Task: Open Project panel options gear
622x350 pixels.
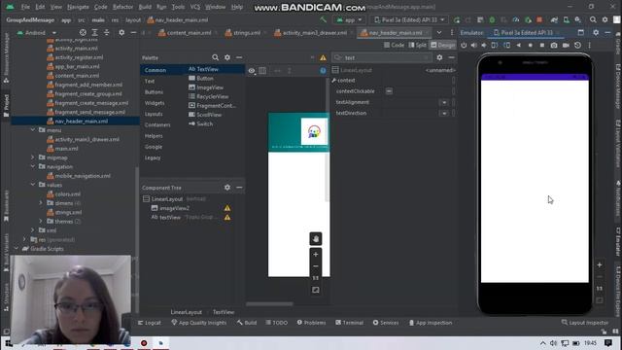Action: click(x=121, y=32)
